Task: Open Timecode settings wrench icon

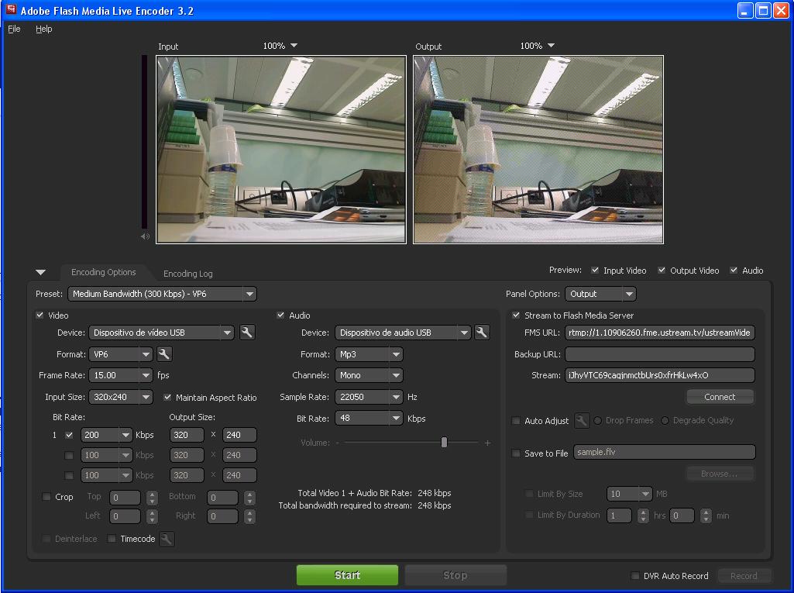Action: pos(167,539)
